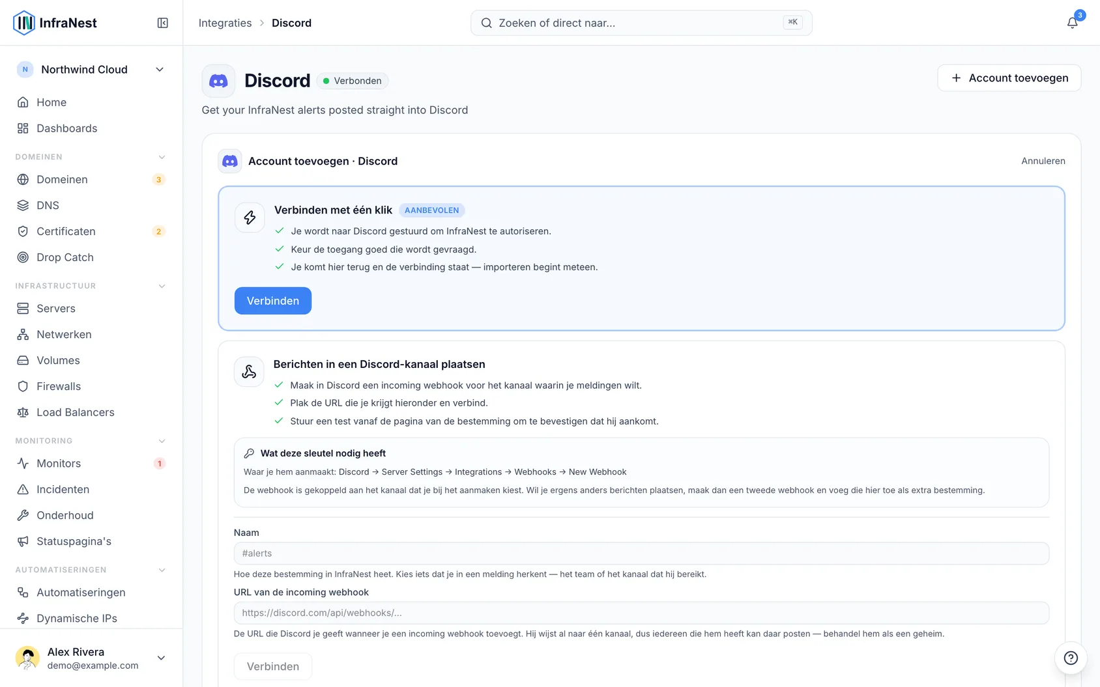Image resolution: width=1100 pixels, height=687 pixels.
Task: Click the blue Verbinden button
Action: [x=273, y=301]
